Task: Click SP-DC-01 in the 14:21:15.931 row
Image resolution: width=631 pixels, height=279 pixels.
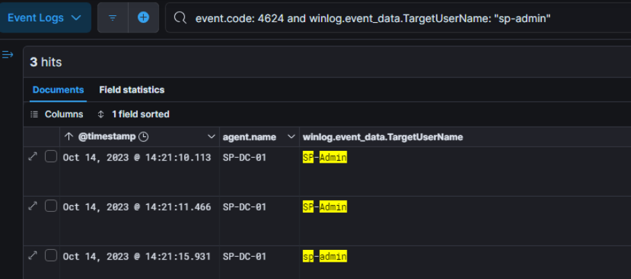Action: [245, 256]
